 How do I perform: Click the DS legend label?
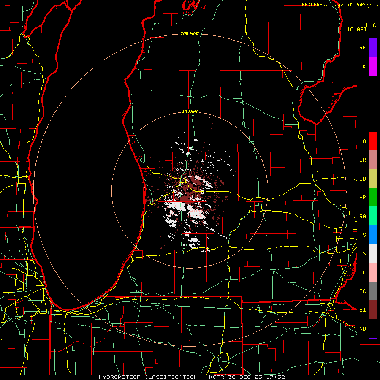point(362,254)
